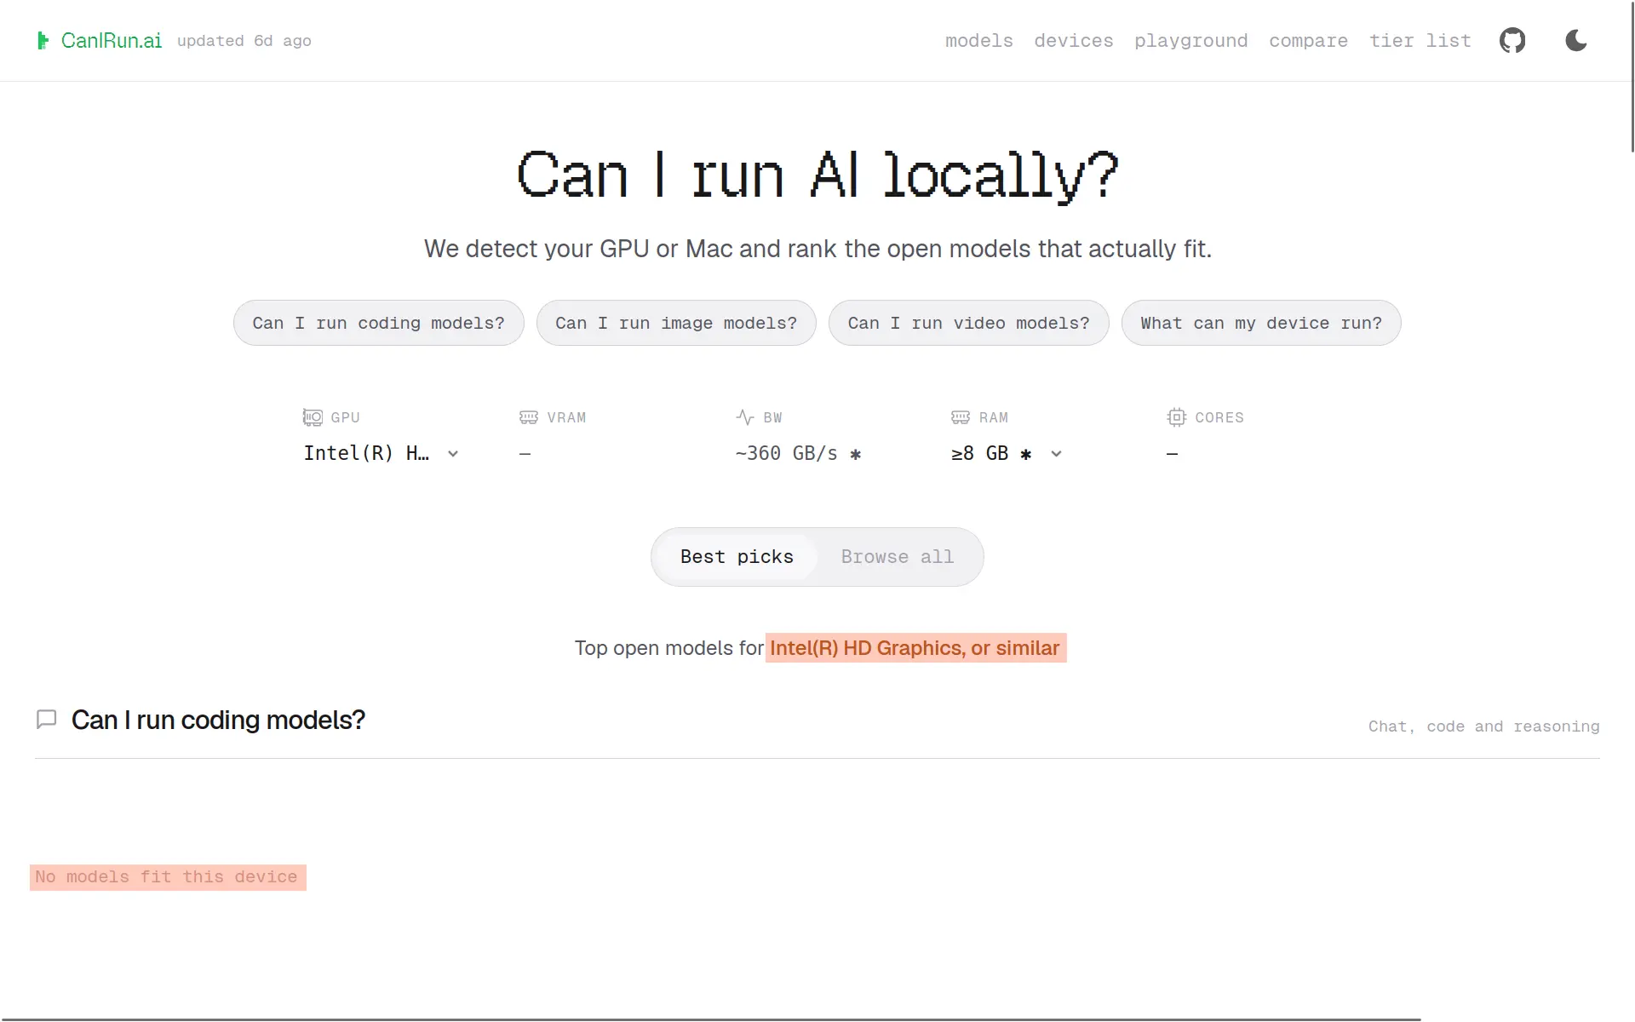This screenshot has height=1022, width=1635.
Task: Open the tier list nav item
Action: point(1420,41)
